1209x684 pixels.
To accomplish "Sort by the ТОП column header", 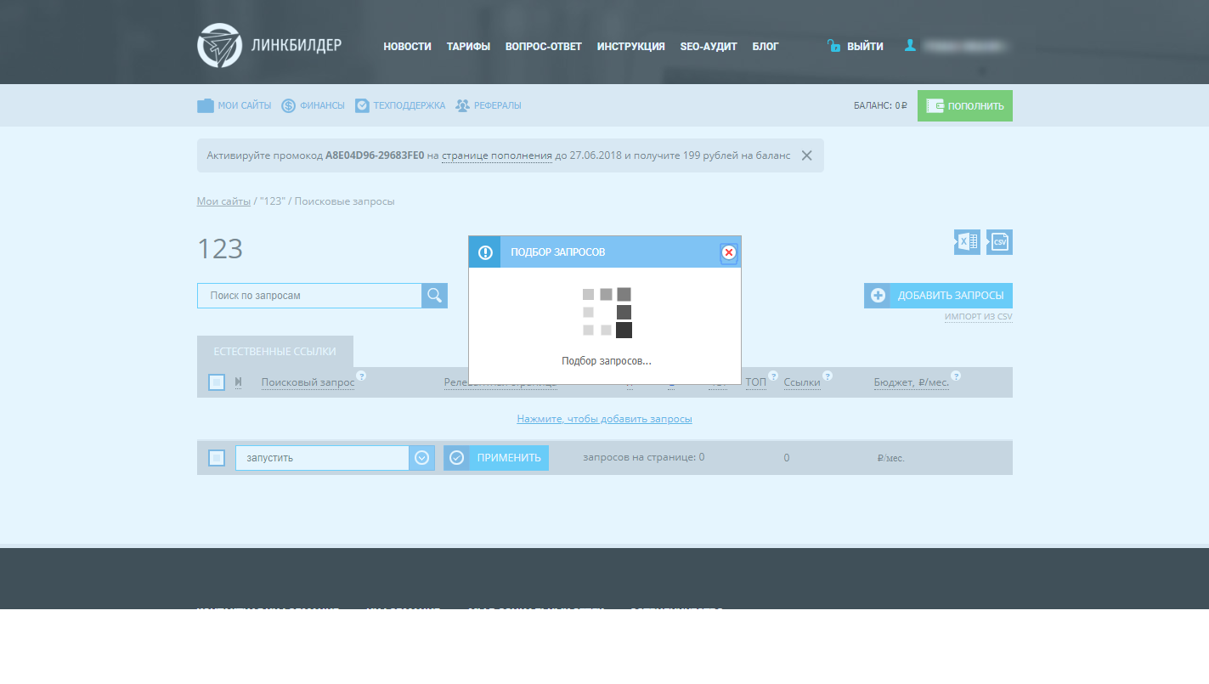I will pyautogui.click(x=756, y=382).
